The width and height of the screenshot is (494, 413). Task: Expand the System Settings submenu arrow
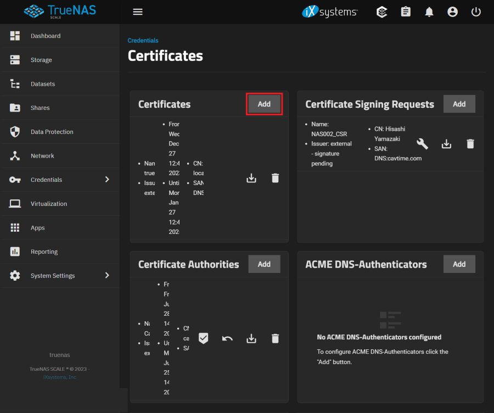107,276
